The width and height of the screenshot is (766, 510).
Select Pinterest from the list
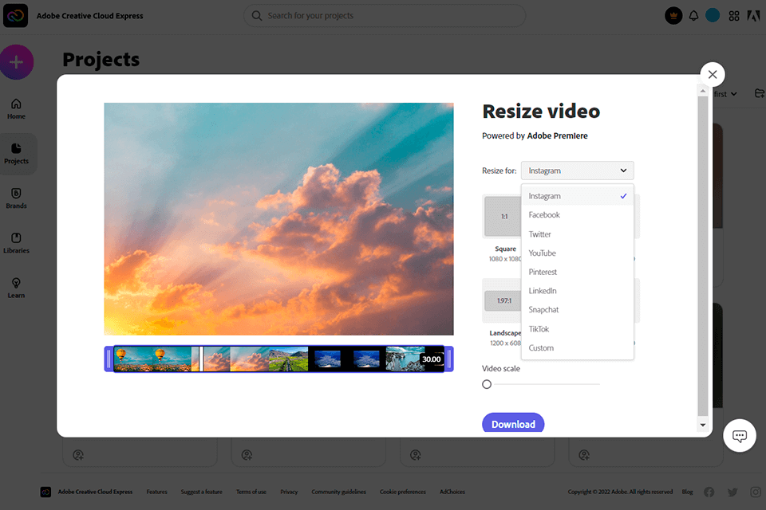578,272
